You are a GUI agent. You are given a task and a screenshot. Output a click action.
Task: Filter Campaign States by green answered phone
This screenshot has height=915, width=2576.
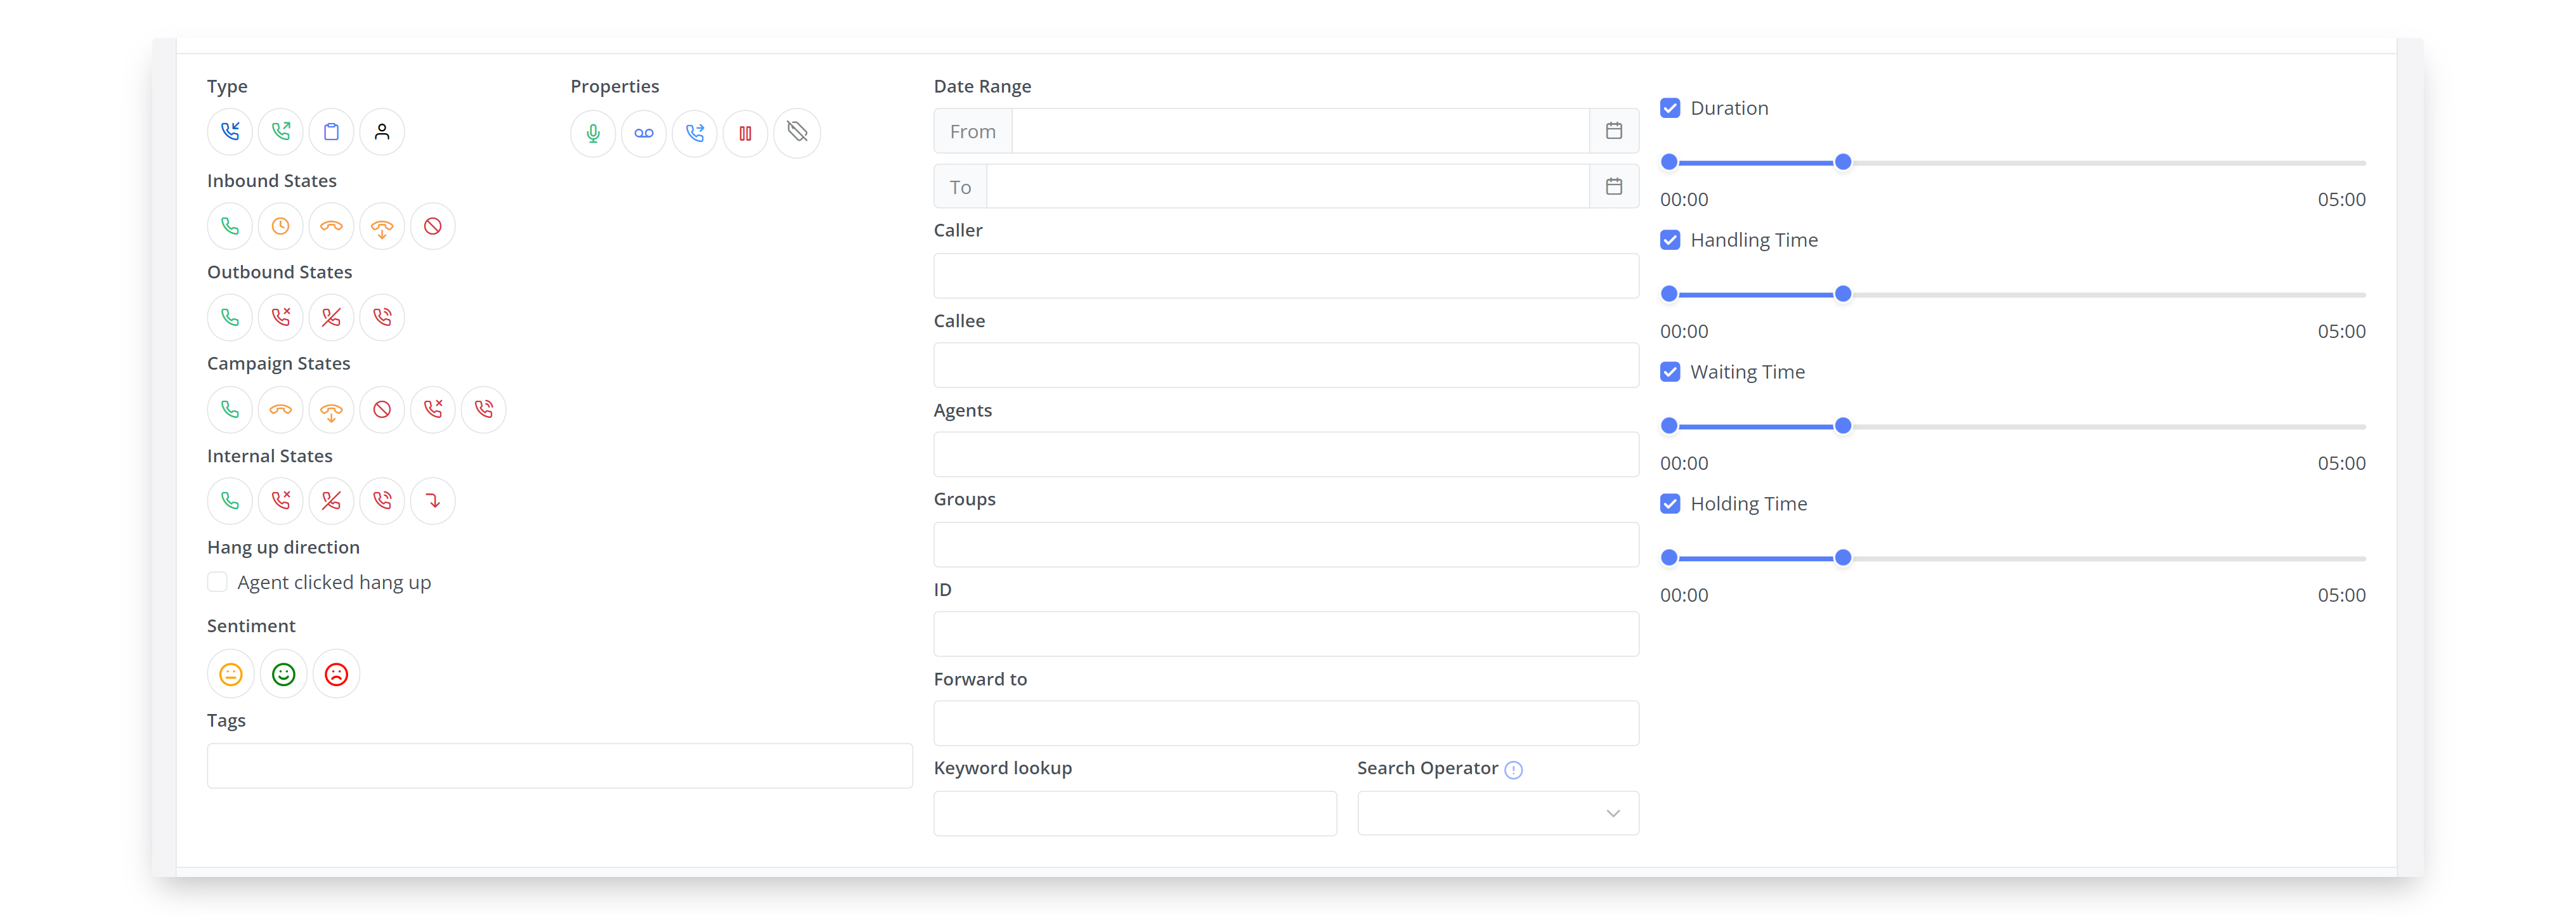pos(230,410)
